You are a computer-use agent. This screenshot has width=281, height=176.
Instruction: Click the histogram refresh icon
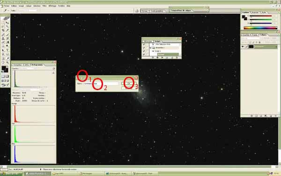54,69
